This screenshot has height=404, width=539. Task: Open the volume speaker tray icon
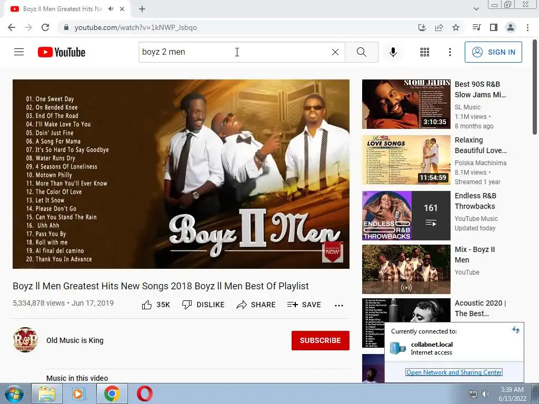(486, 394)
